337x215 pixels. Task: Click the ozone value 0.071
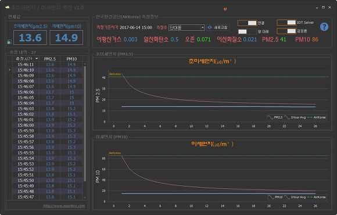coord(204,40)
